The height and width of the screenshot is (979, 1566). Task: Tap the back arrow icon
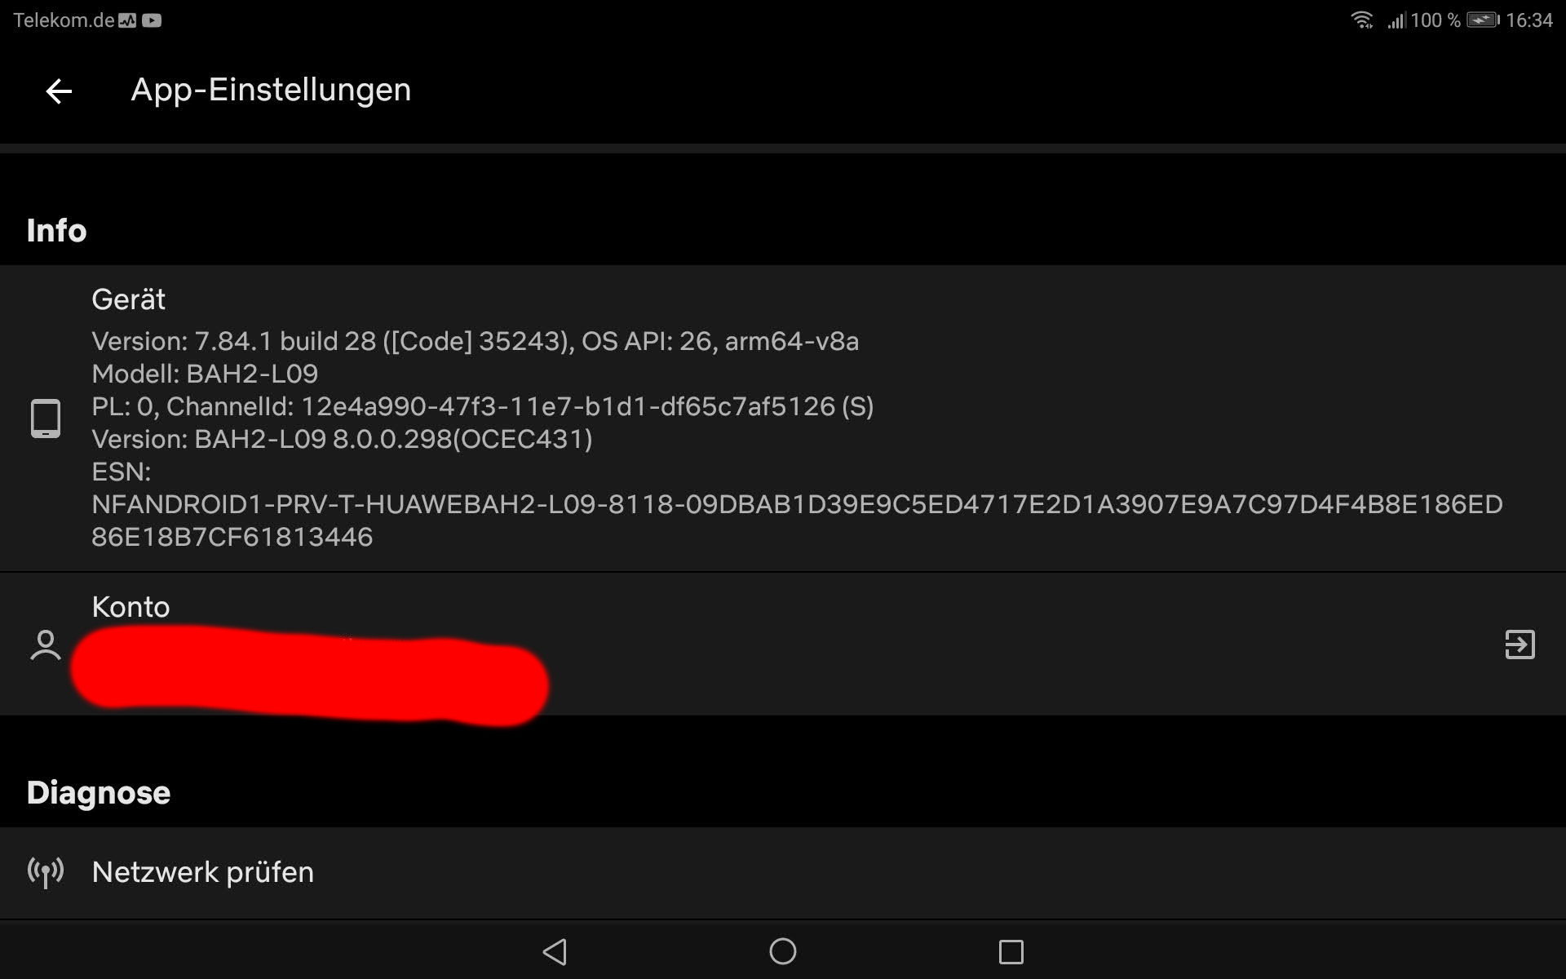tap(59, 91)
